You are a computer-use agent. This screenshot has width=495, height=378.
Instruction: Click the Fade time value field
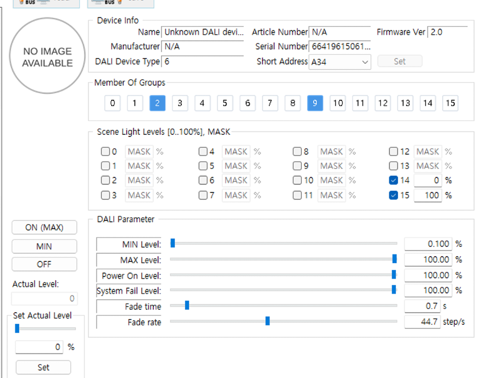[422, 306]
